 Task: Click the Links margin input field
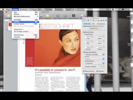[x=88, y=37]
